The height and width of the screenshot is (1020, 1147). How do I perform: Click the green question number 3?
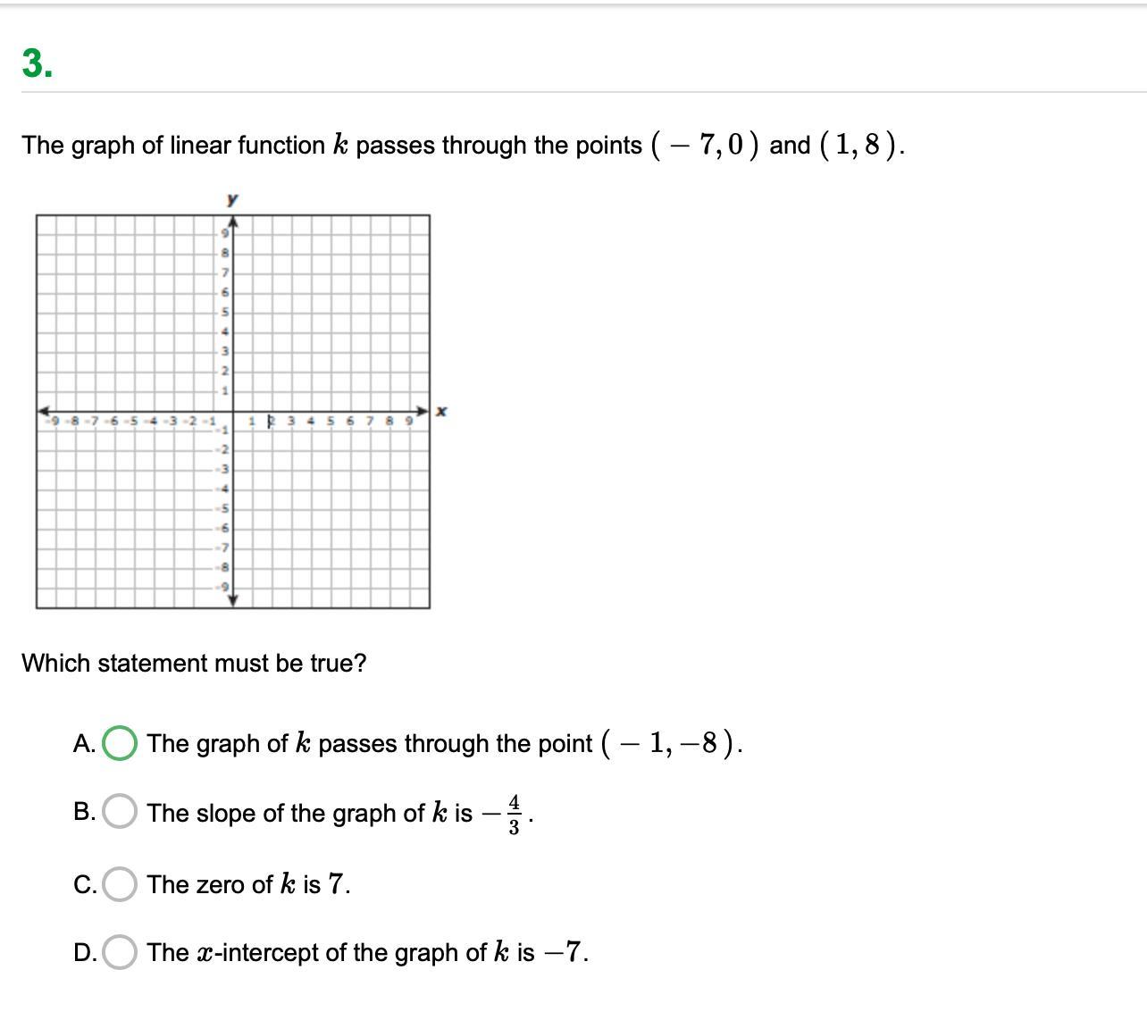pos(37,64)
